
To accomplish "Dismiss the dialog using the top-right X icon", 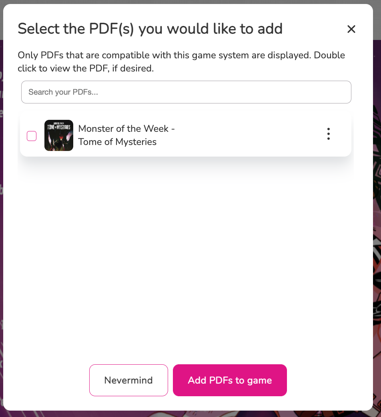I will point(351,29).
